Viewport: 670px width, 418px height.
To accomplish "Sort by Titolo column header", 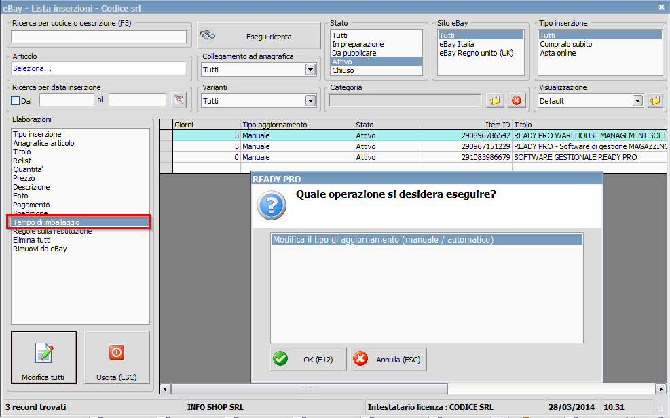I will click(589, 125).
